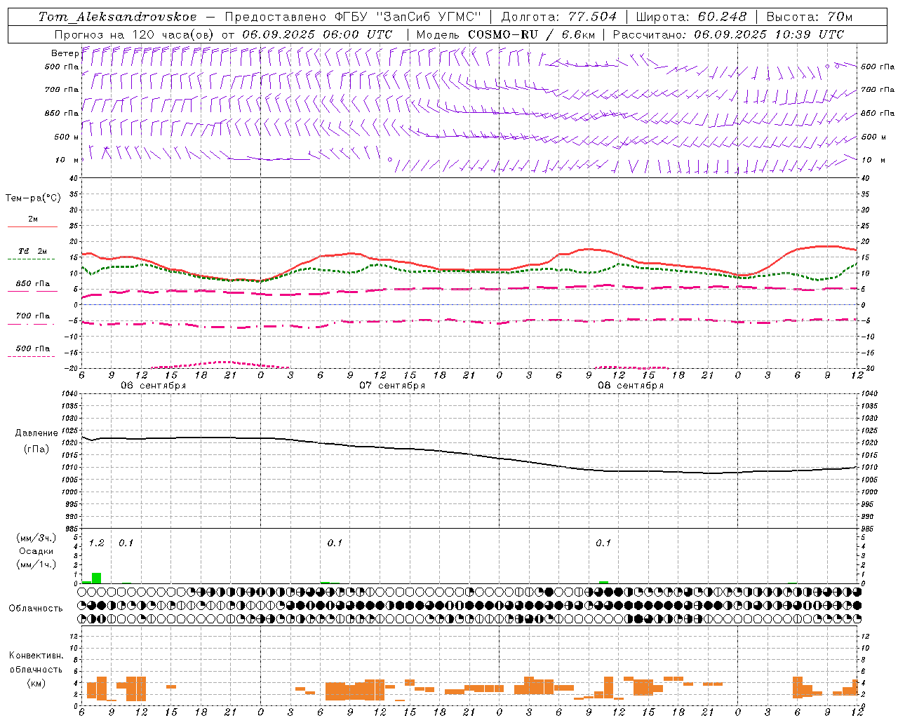Click the Конвективн. label
The width and height of the screenshot is (898, 718).
pyautogui.click(x=36, y=656)
